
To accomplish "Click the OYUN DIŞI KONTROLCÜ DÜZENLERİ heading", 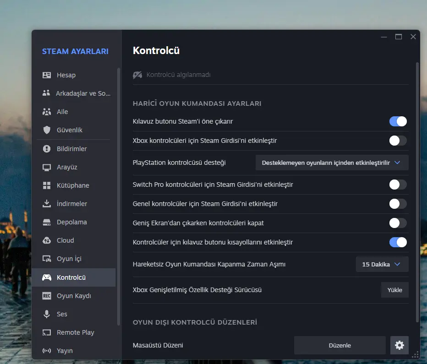I will (x=195, y=322).
